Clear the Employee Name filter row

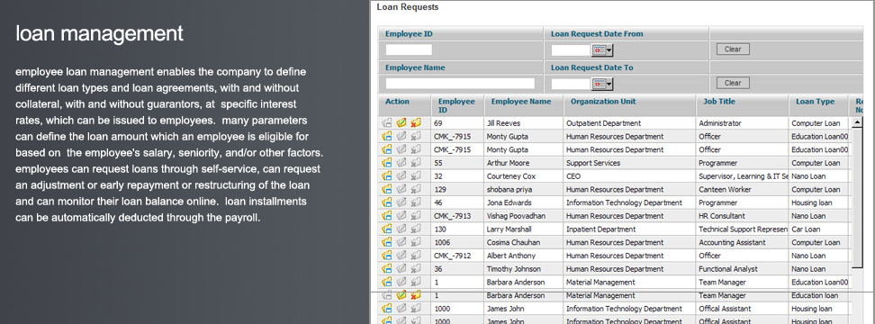(733, 83)
